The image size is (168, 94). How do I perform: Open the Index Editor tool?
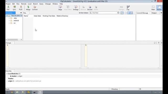68,8
